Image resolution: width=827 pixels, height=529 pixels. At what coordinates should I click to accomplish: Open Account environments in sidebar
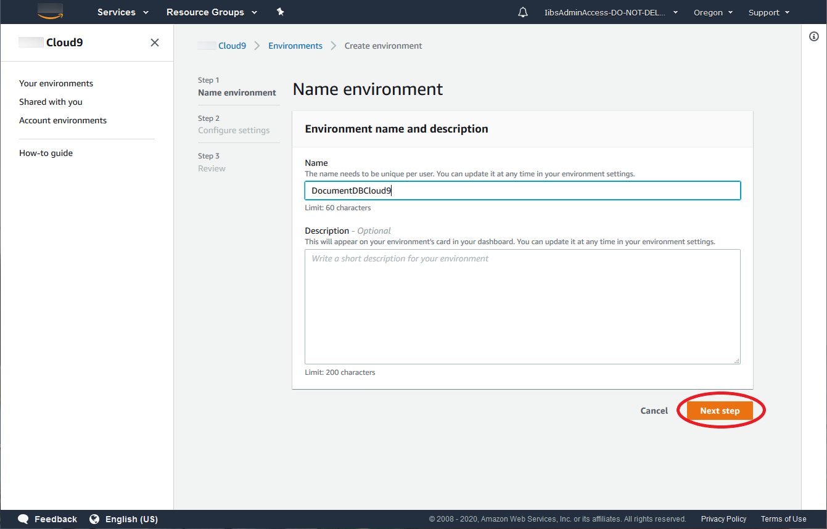(63, 120)
